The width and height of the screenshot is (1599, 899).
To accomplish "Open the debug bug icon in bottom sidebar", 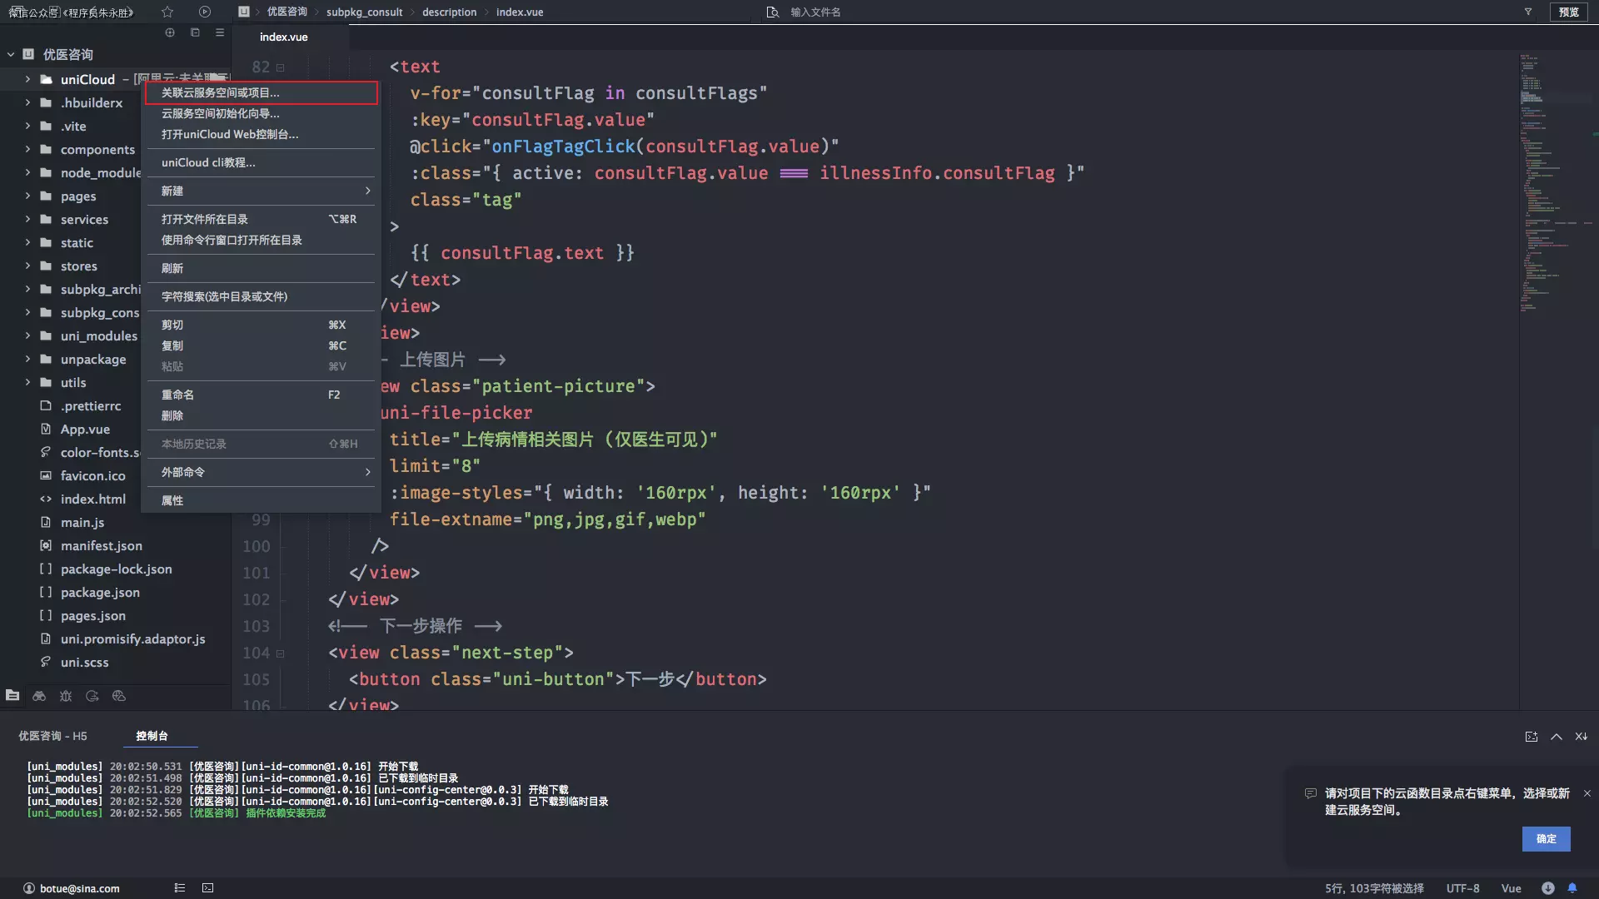I will coord(66,695).
